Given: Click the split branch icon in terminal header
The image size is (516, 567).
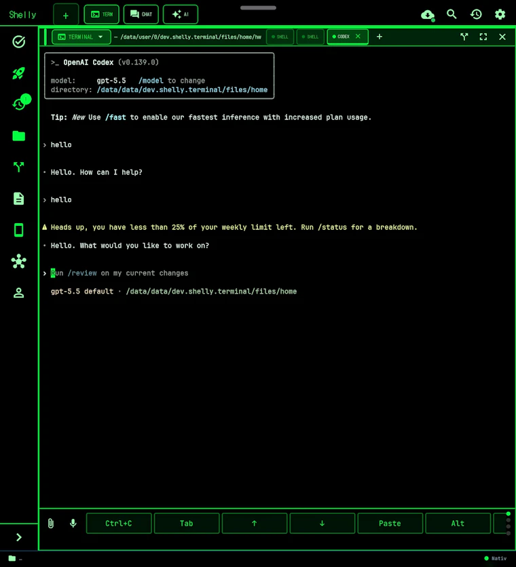Looking at the screenshot, I should point(464,37).
